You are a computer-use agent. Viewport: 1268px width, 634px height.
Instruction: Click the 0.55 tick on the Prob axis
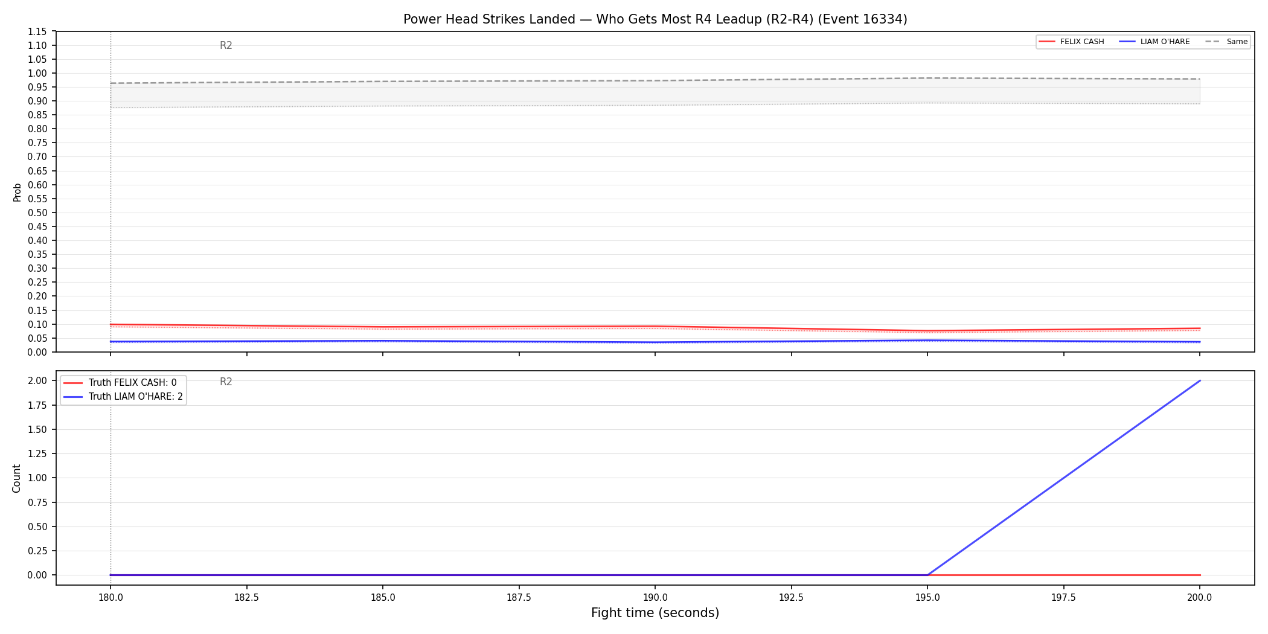pos(37,199)
